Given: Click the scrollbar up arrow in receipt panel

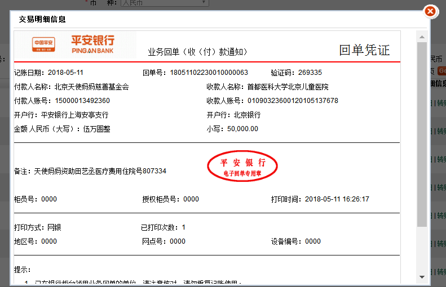Looking at the screenshot, I should point(422,37).
